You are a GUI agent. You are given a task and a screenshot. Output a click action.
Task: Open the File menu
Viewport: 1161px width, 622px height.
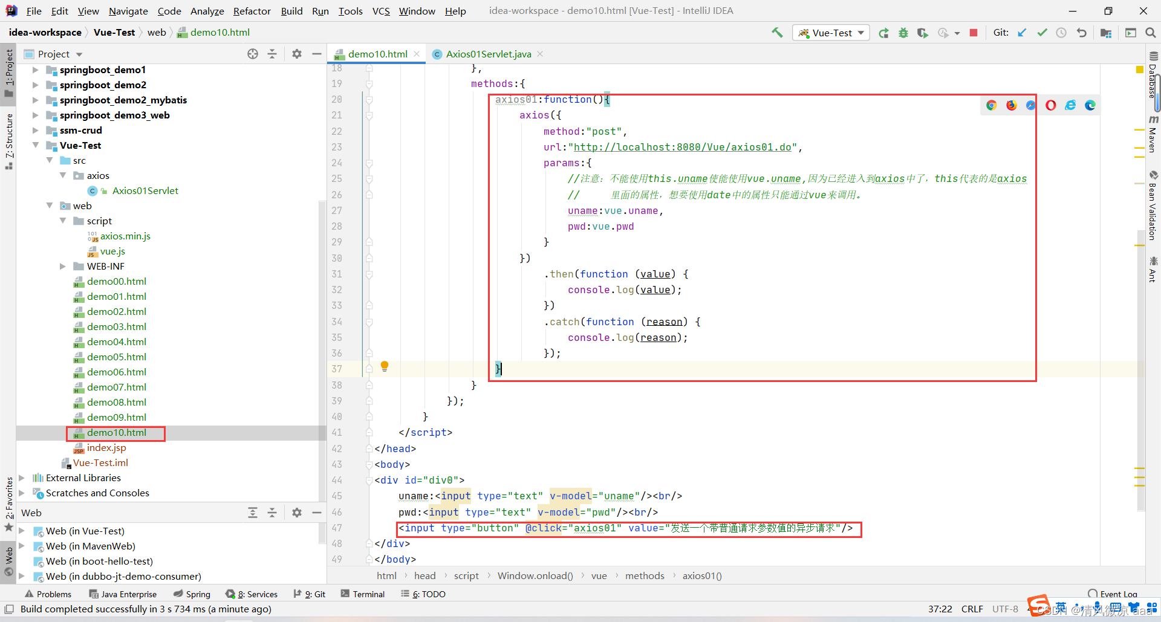click(x=34, y=11)
